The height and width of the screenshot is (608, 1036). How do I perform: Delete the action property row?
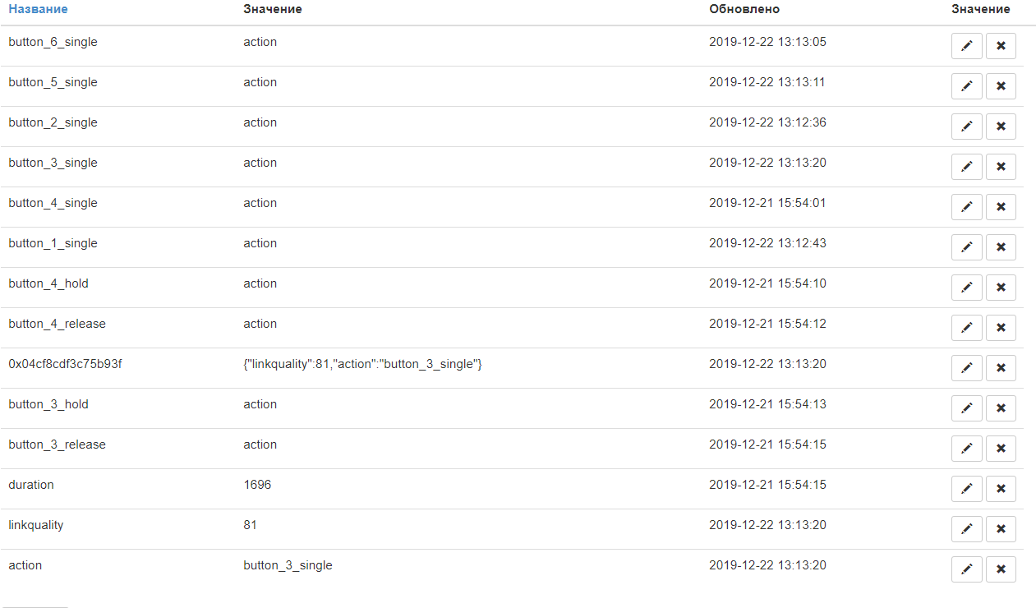[1001, 569]
